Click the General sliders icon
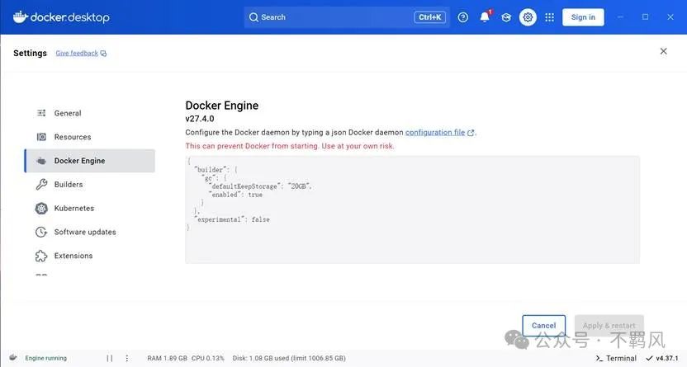 pos(41,113)
